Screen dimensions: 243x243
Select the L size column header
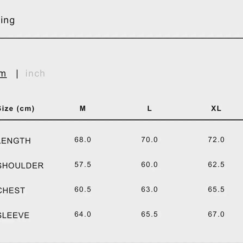(149, 109)
